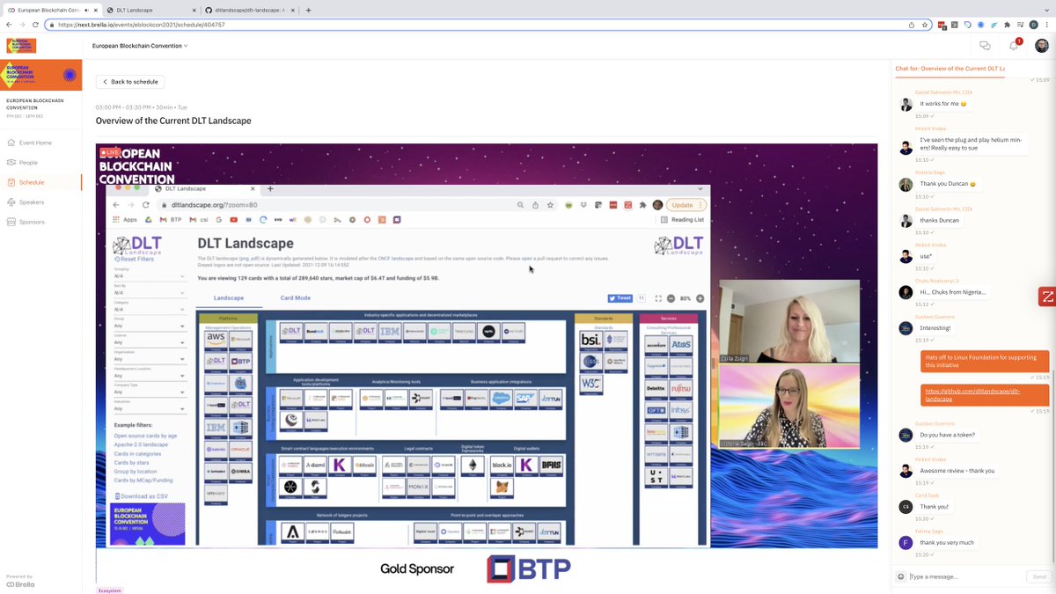1056x594 pixels.
Task: Close the DLT Landscape browser tab
Action: point(193,10)
